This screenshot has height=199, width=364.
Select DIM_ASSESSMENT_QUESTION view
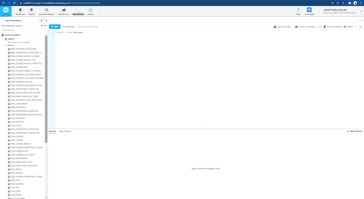pyautogui.click(x=24, y=111)
